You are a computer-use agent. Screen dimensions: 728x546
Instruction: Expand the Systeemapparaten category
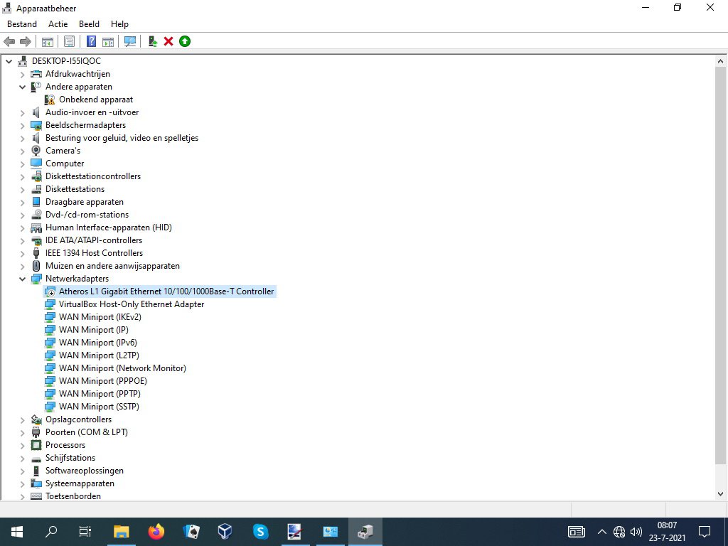(x=22, y=483)
